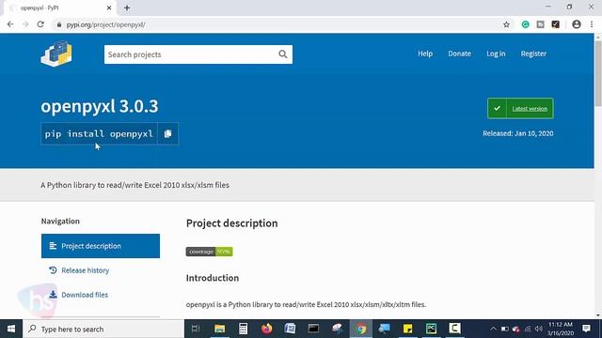The image size is (602, 338).
Task: Click Register
Action: pos(533,54)
